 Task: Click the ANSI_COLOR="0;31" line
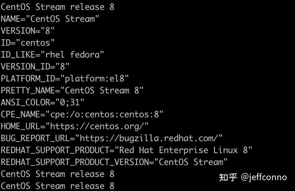tap(42, 102)
